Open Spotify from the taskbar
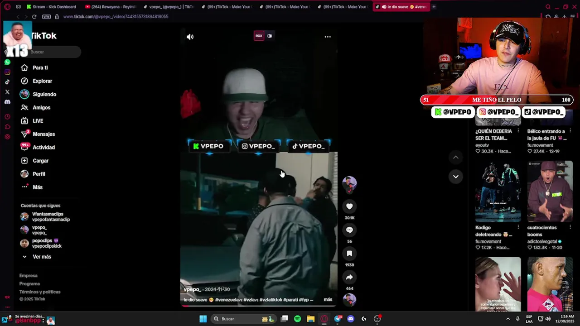 (297, 319)
